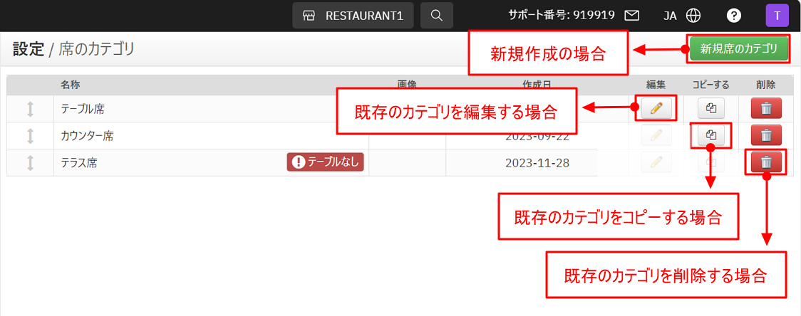Click the テーブルなし warning badge

pos(326,162)
